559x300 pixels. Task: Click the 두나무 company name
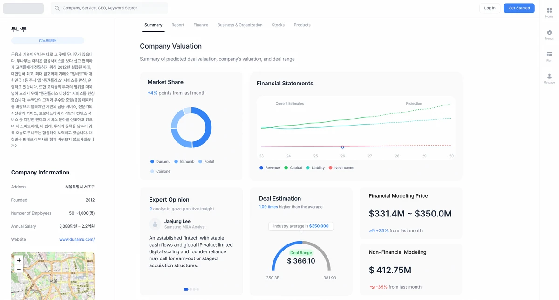point(19,29)
